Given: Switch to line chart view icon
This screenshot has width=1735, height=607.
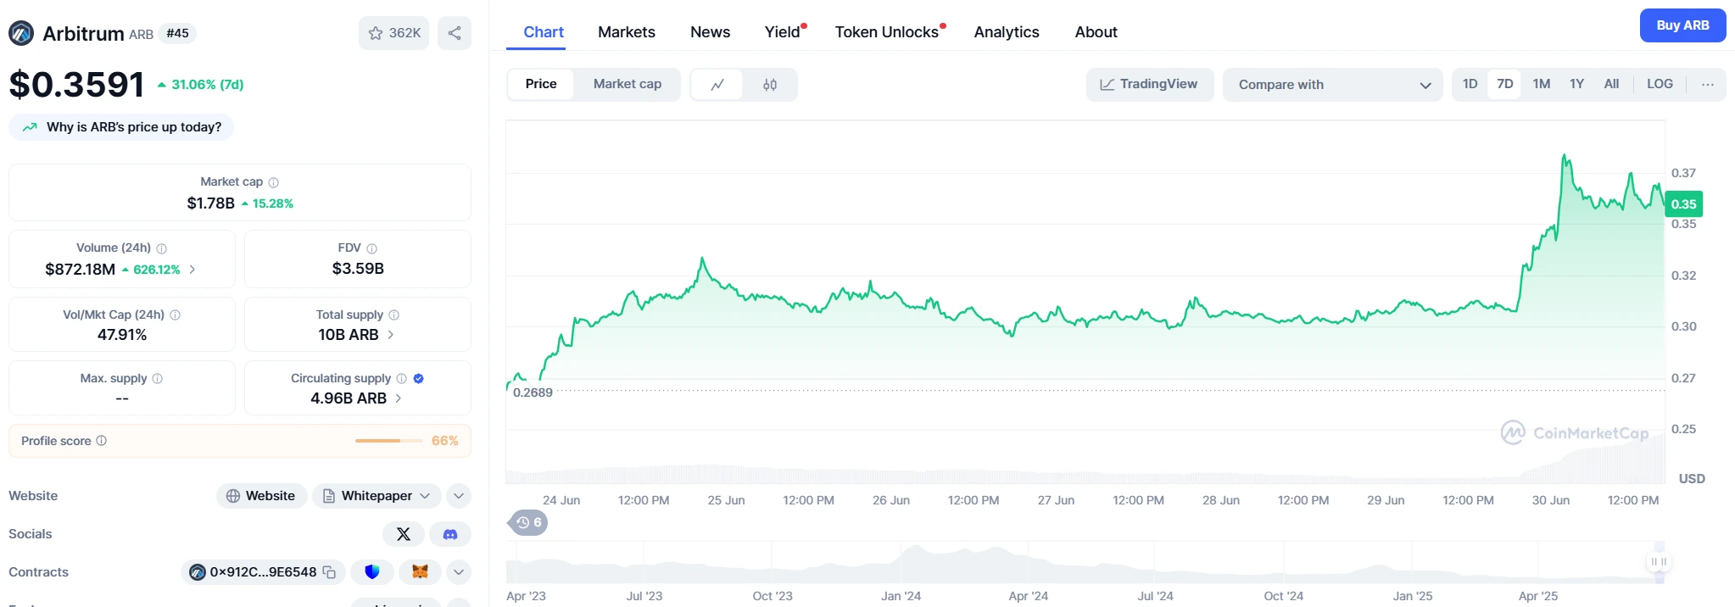Looking at the screenshot, I should [717, 85].
